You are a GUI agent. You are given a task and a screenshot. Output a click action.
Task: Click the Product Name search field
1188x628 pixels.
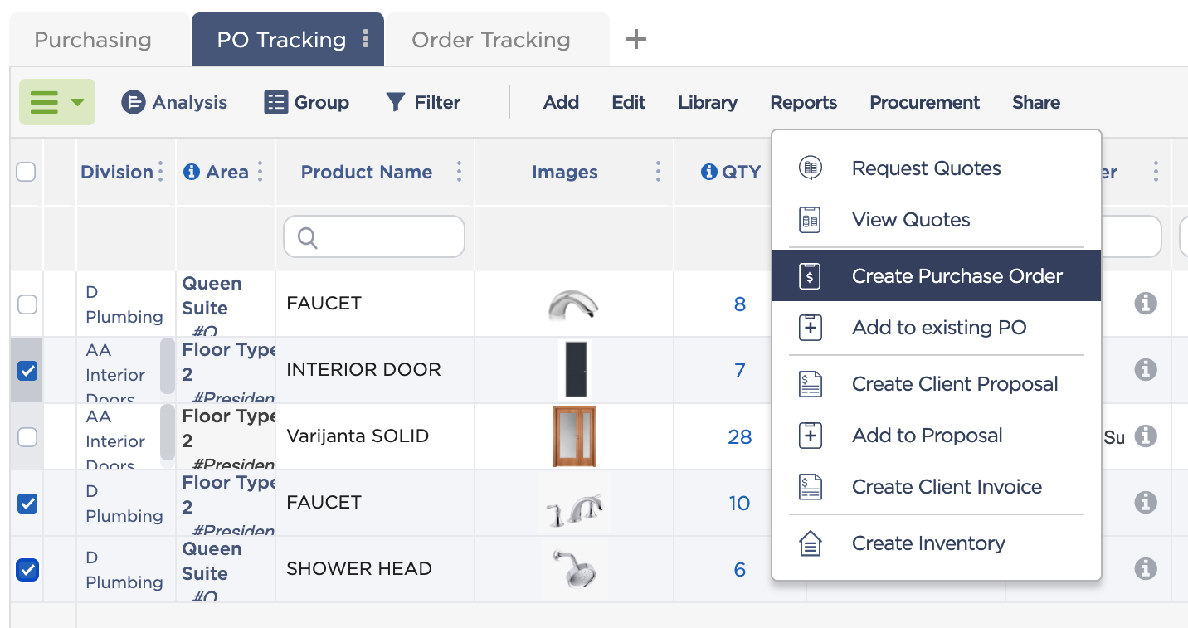(x=374, y=238)
